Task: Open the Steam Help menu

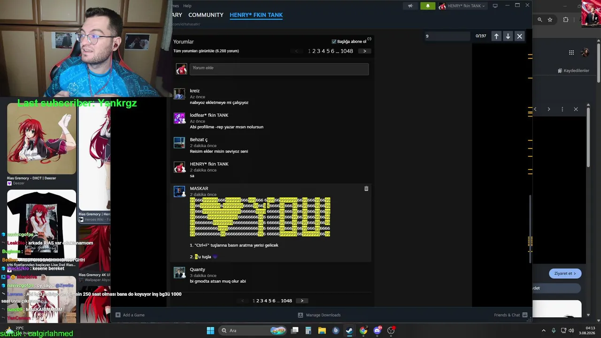Action: (187, 6)
